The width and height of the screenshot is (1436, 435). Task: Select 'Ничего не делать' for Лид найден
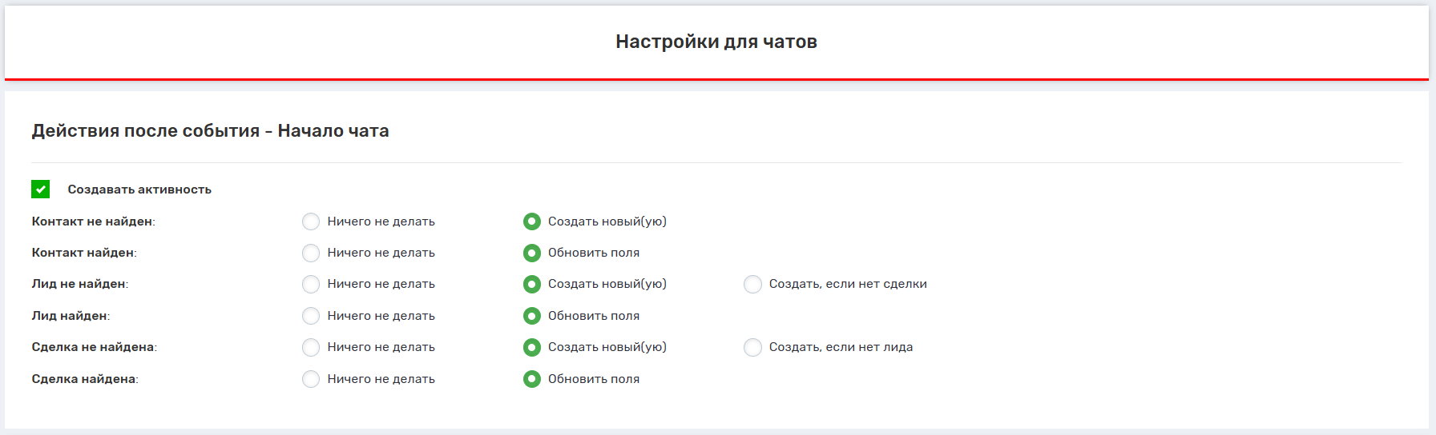point(311,316)
